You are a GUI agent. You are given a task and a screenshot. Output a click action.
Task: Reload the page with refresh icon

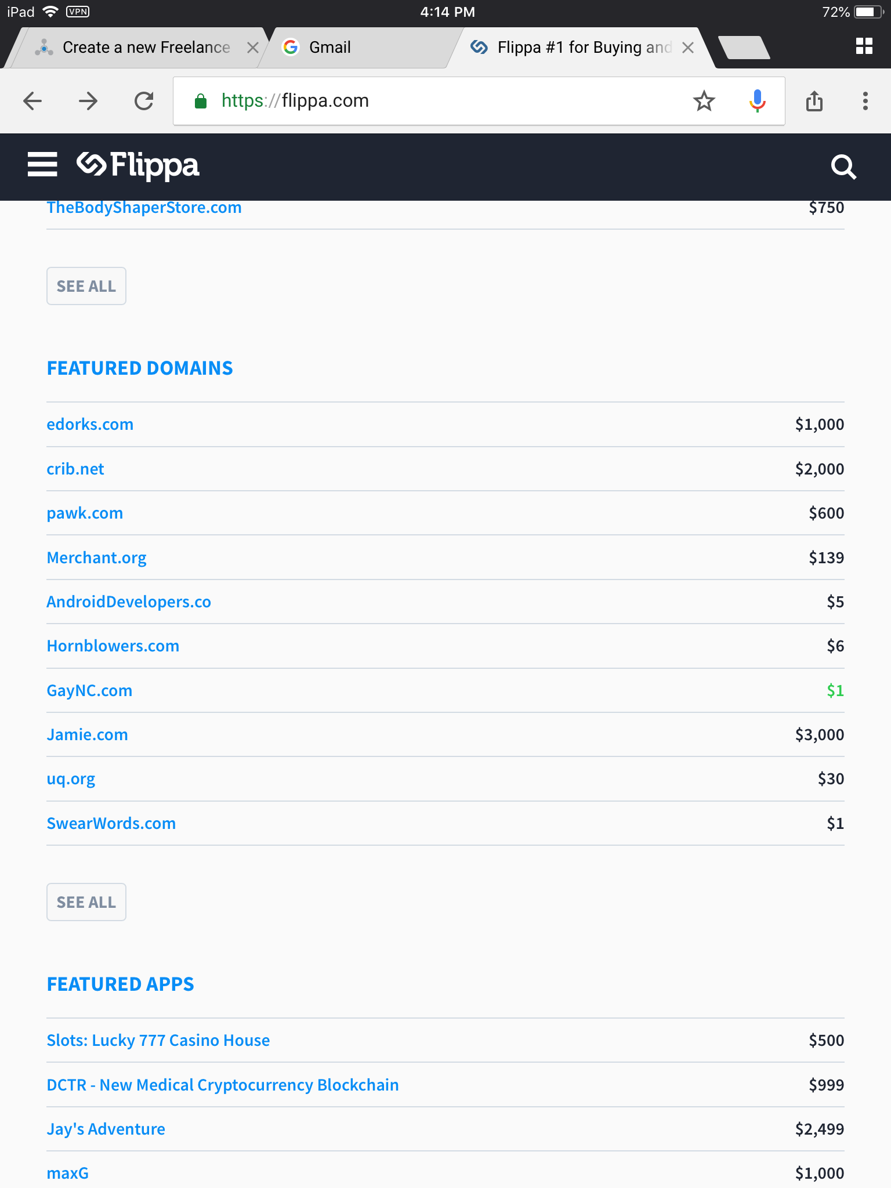(x=144, y=101)
